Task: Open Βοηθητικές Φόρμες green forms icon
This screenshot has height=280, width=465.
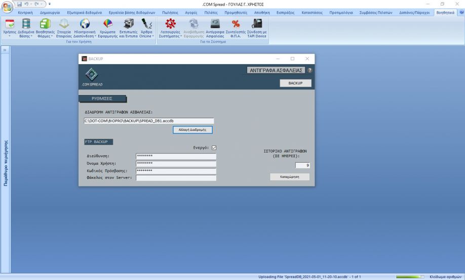Action: pos(45,24)
